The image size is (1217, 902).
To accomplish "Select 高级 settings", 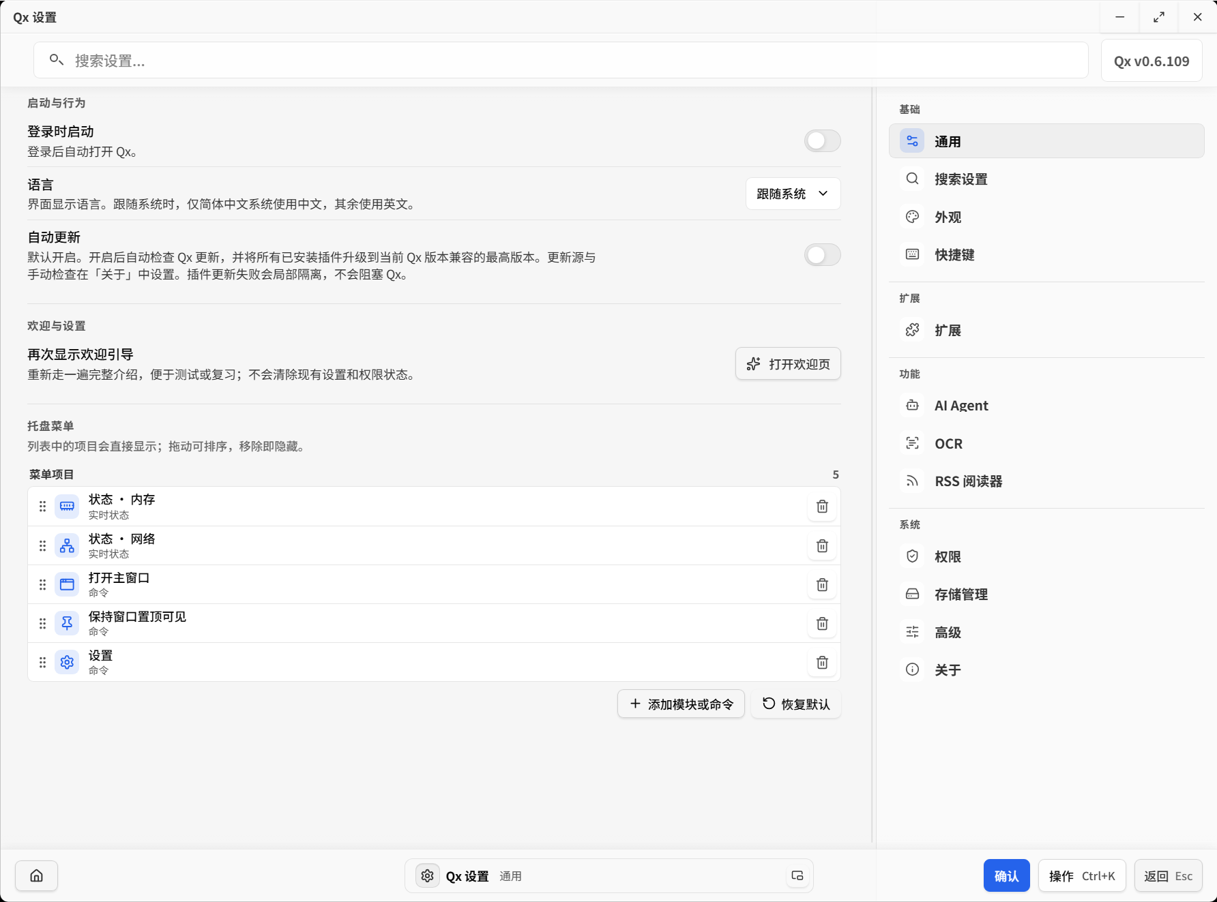I will [x=1046, y=633].
